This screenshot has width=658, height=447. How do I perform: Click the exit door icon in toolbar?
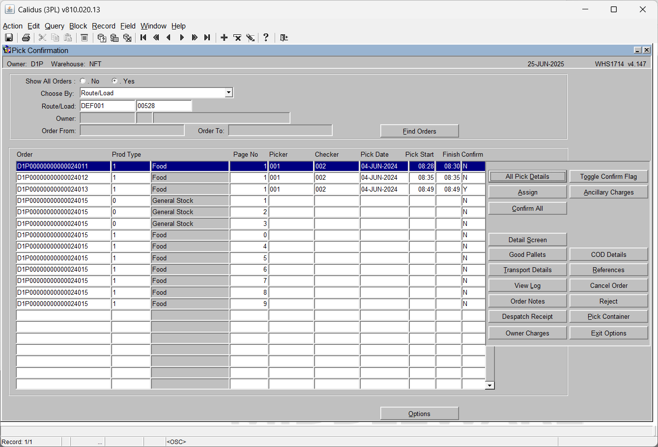pos(284,37)
